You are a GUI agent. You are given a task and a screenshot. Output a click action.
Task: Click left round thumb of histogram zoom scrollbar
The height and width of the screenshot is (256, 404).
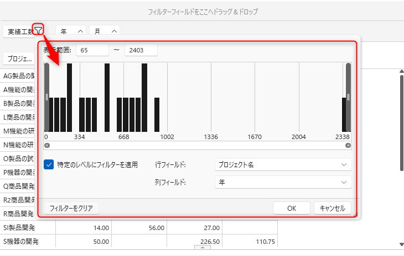(47, 146)
